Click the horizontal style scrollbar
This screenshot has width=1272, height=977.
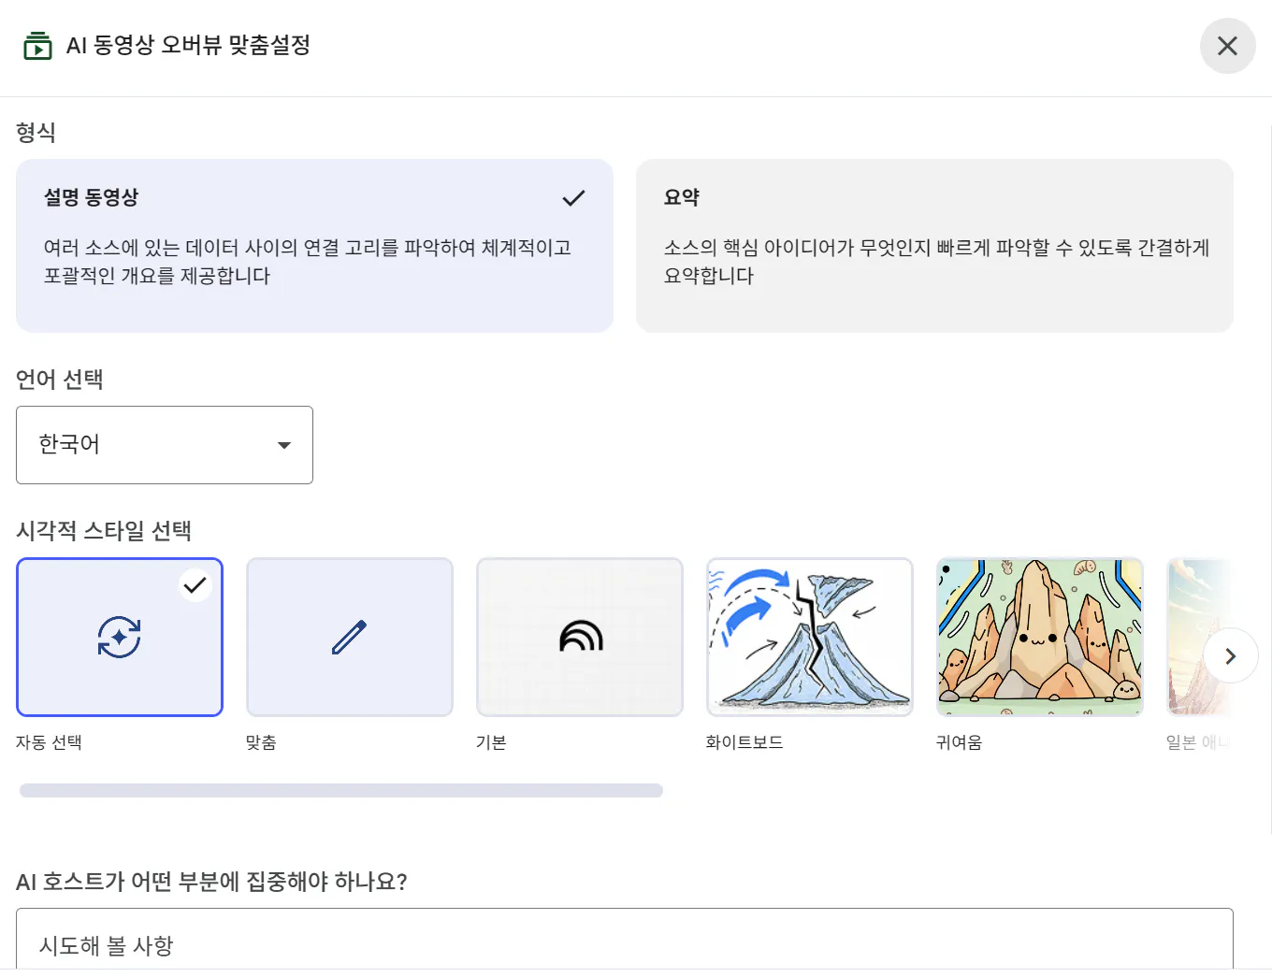click(x=341, y=791)
